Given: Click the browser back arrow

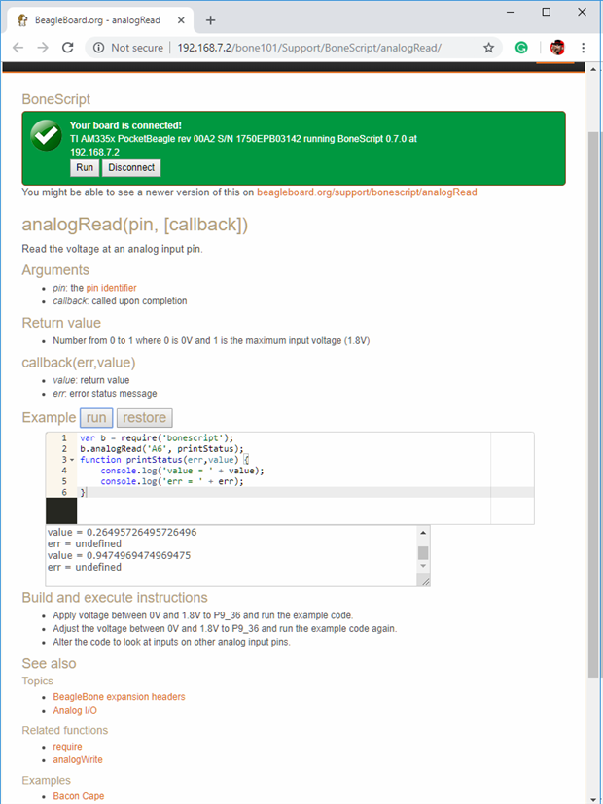Looking at the screenshot, I should click(18, 48).
